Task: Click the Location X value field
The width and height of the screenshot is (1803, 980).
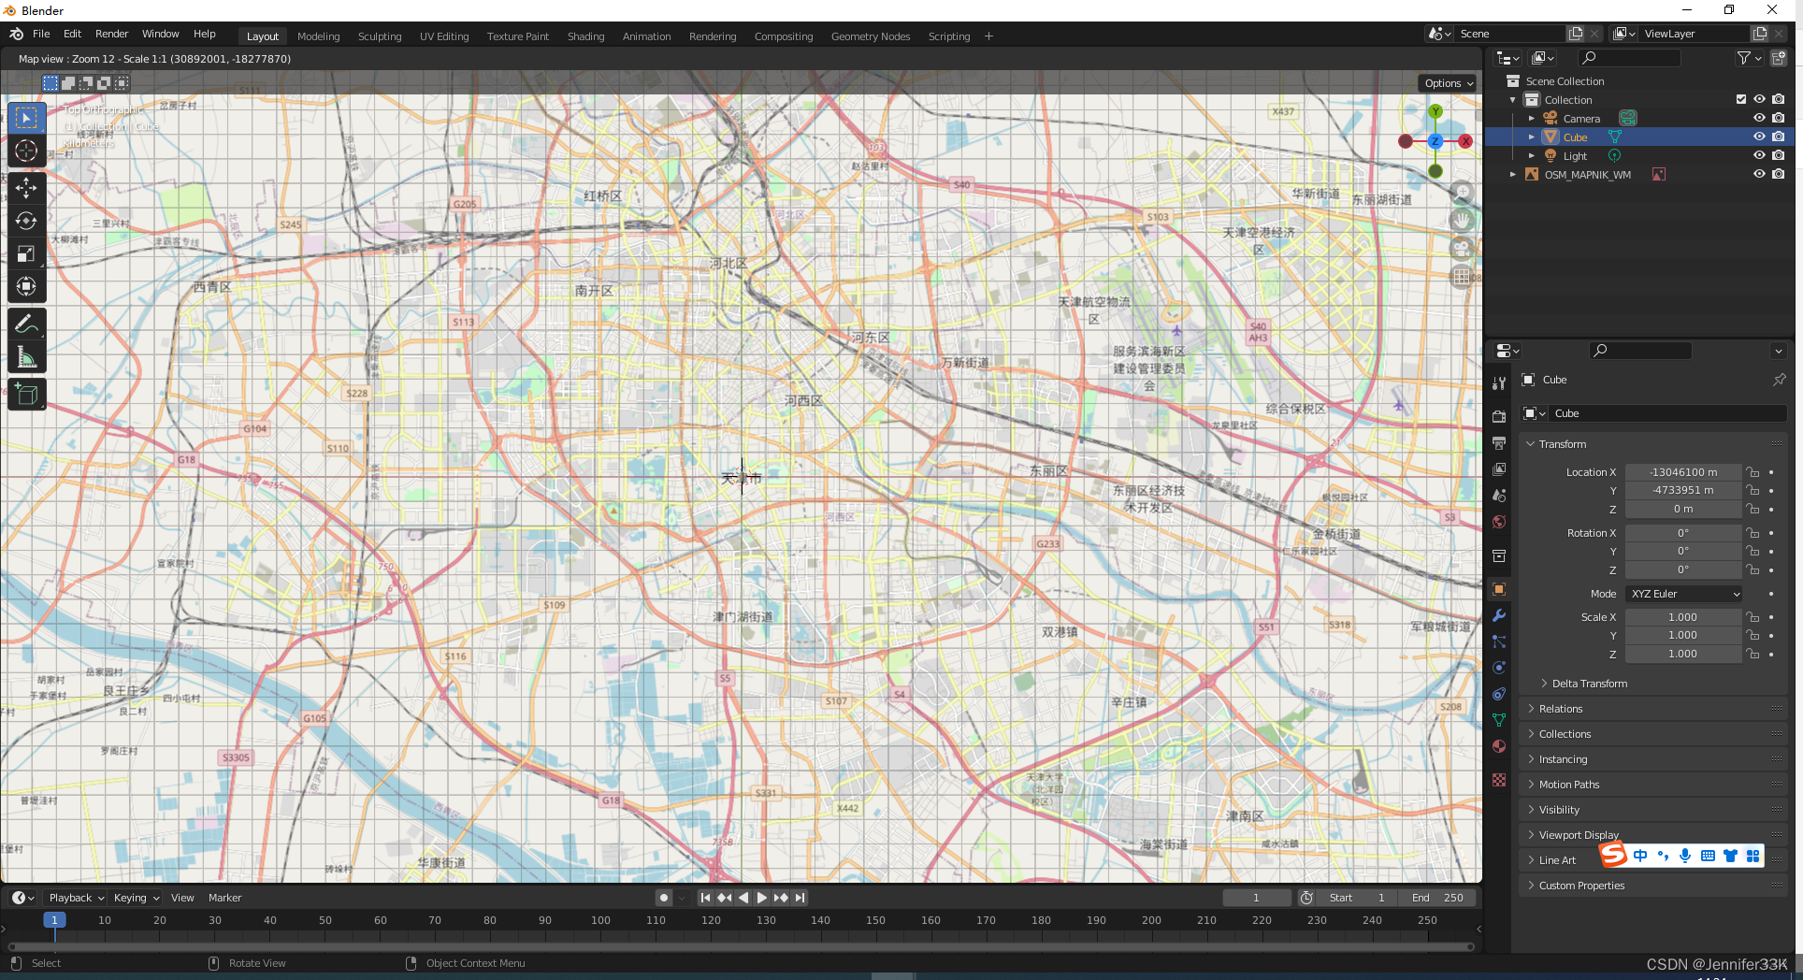Action: tap(1683, 472)
